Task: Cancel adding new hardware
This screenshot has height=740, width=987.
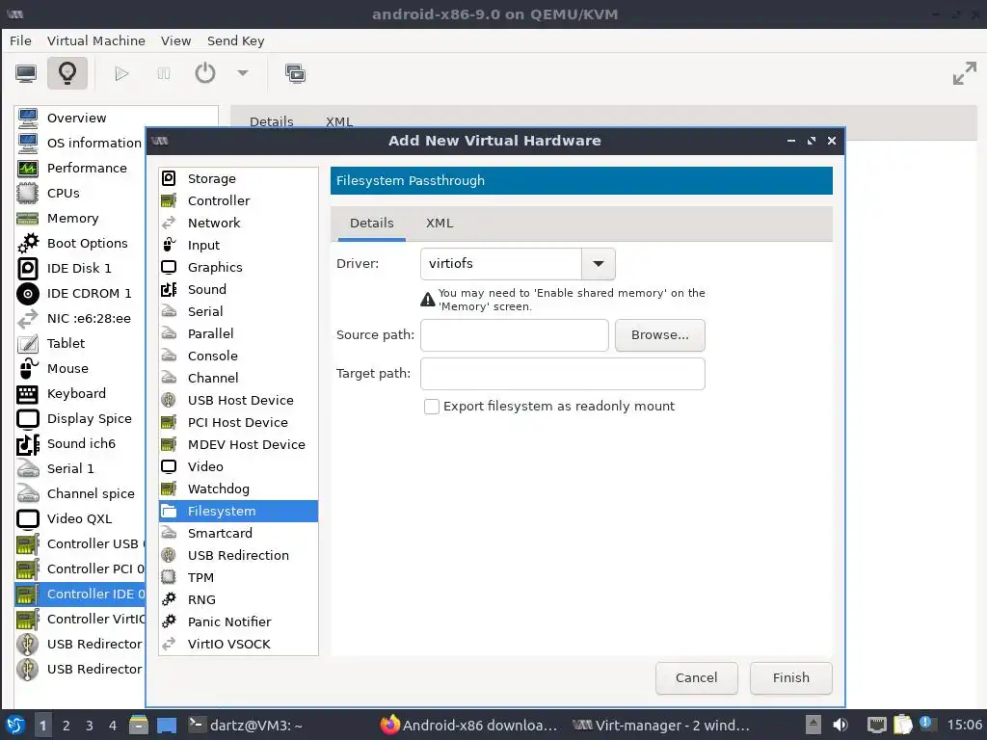Action: [696, 677]
